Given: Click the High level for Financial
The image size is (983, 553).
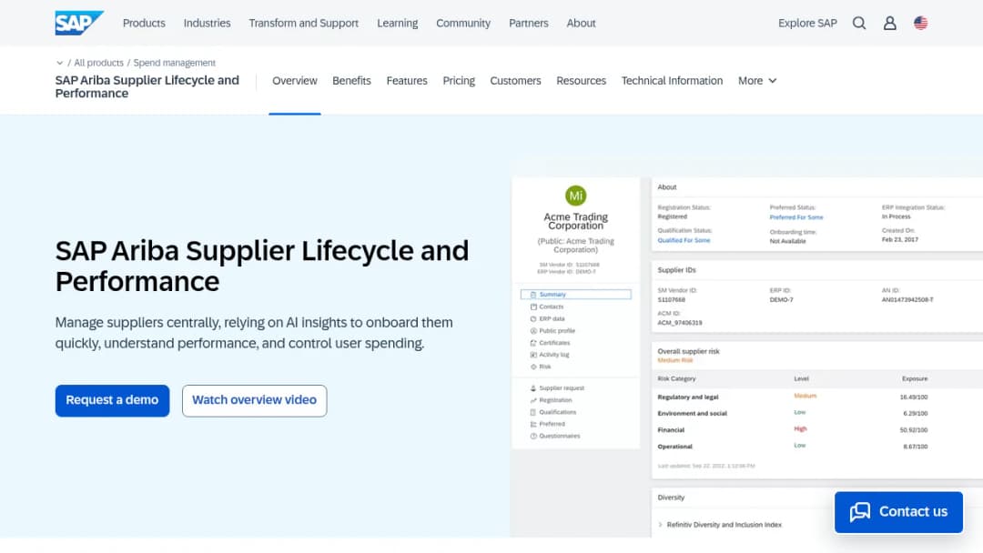Looking at the screenshot, I should (800, 429).
